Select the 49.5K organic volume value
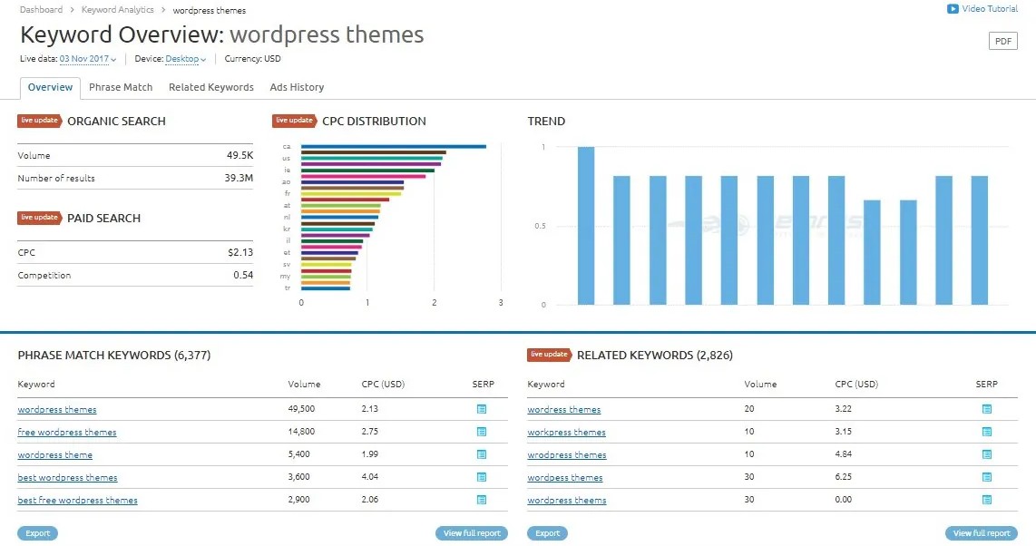Image resolution: width=1036 pixels, height=546 pixels. (239, 155)
